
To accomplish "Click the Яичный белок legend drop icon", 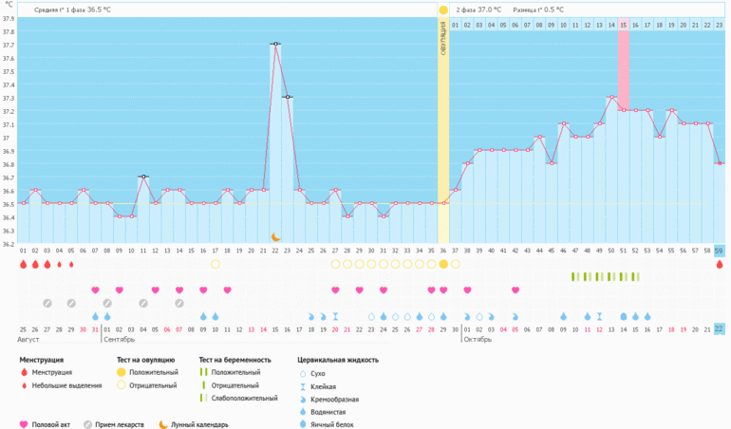I will [x=303, y=424].
